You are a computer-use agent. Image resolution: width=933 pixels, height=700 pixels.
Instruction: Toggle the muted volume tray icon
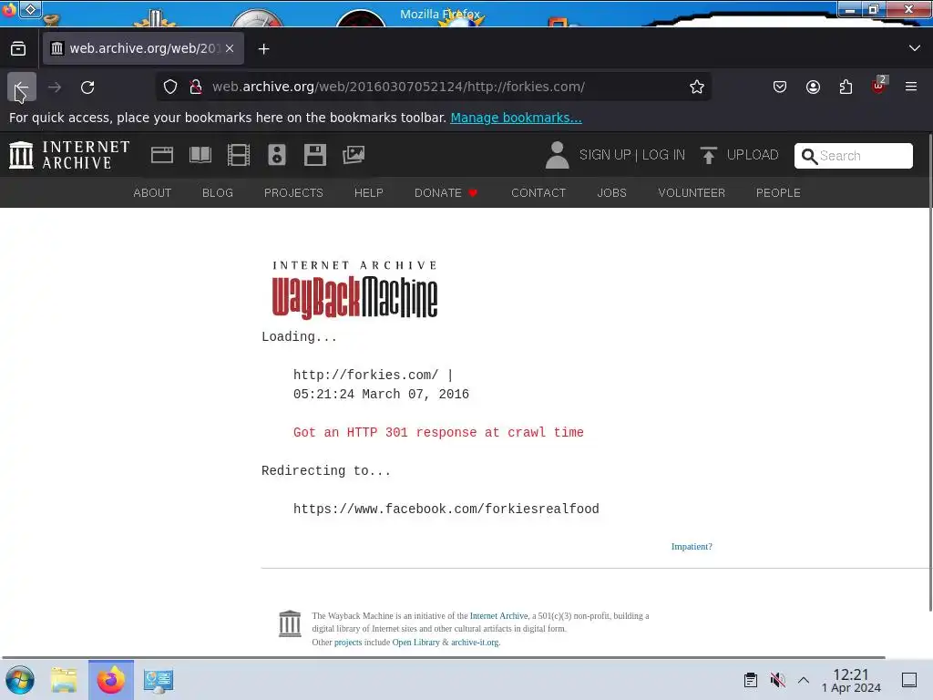(777, 680)
